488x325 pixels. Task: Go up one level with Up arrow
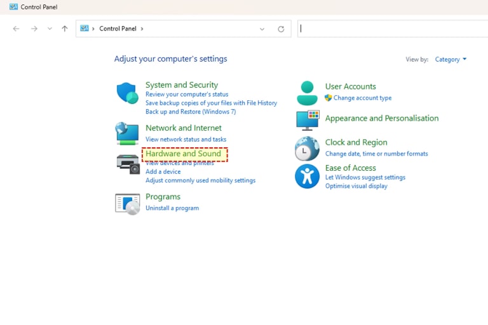(x=65, y=29)
